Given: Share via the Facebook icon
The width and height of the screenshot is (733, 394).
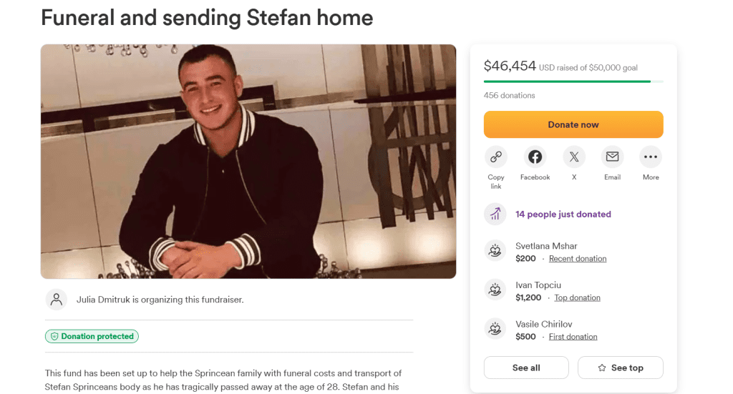Looking at the screenshot, I should click(535, 157).
